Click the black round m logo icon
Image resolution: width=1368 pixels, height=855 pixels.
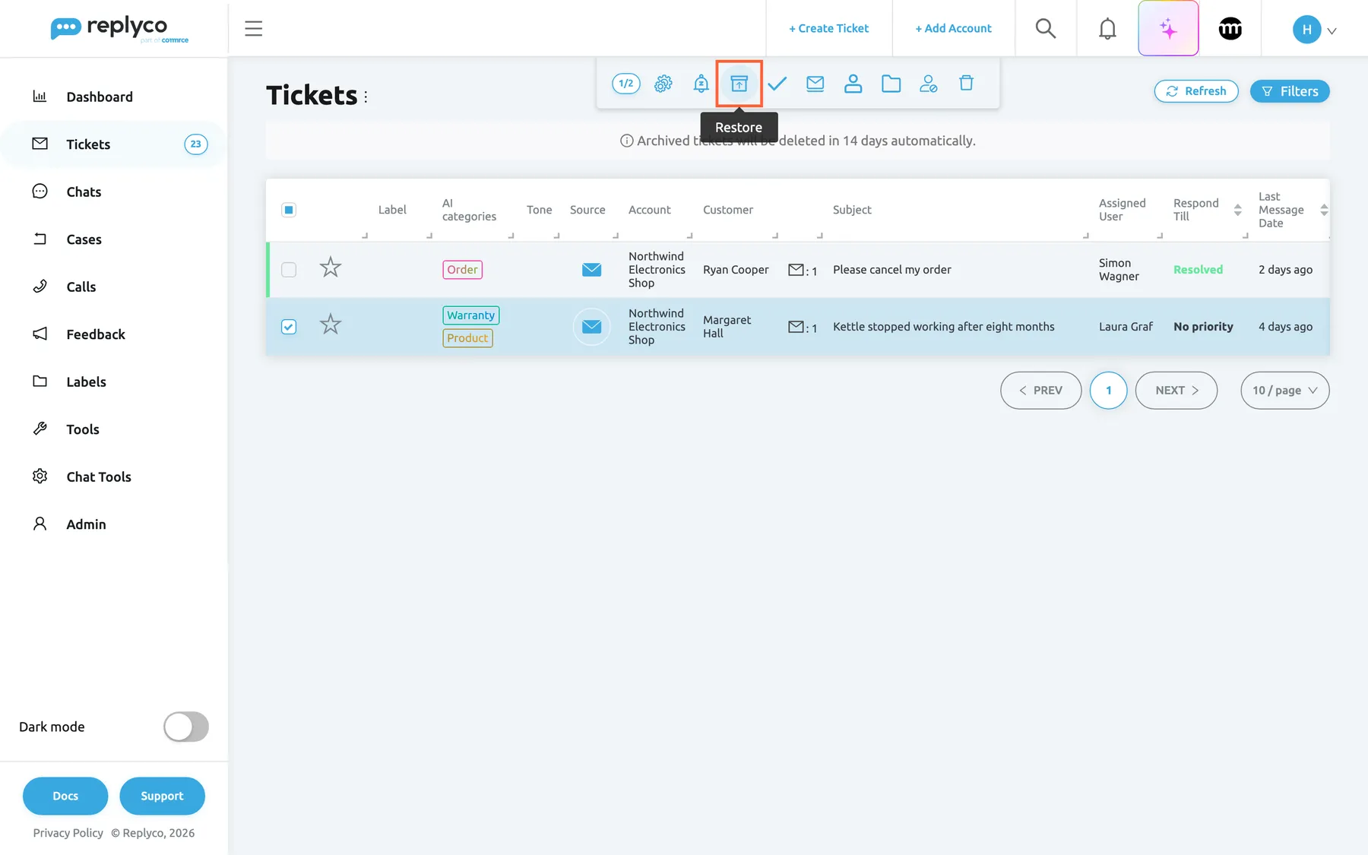pos(1230,29)
